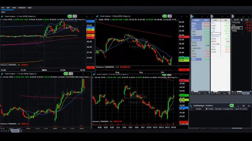Click Open P/L column header in TradeManager
Viewport: 252px width, 141px height.
[241, 109]
